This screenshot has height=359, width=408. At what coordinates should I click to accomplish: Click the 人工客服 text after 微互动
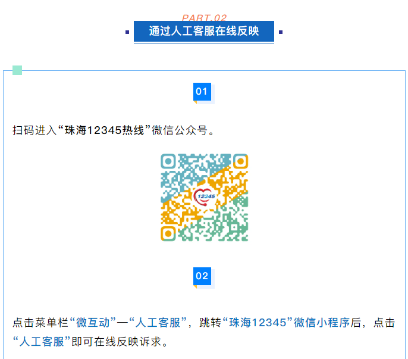pyautogui.click(x=158, y=323)
